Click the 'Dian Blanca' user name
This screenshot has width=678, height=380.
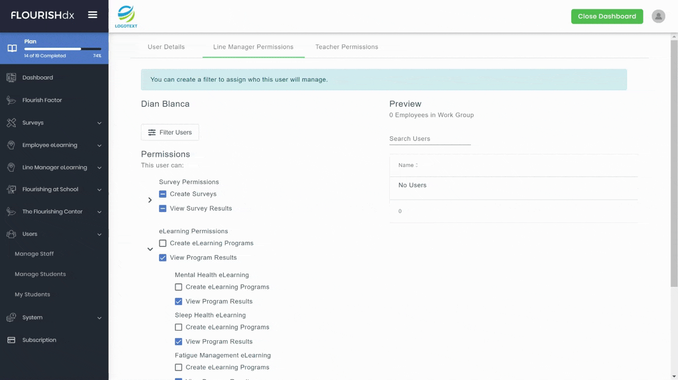pyautogui.click(x=165, y=104)
